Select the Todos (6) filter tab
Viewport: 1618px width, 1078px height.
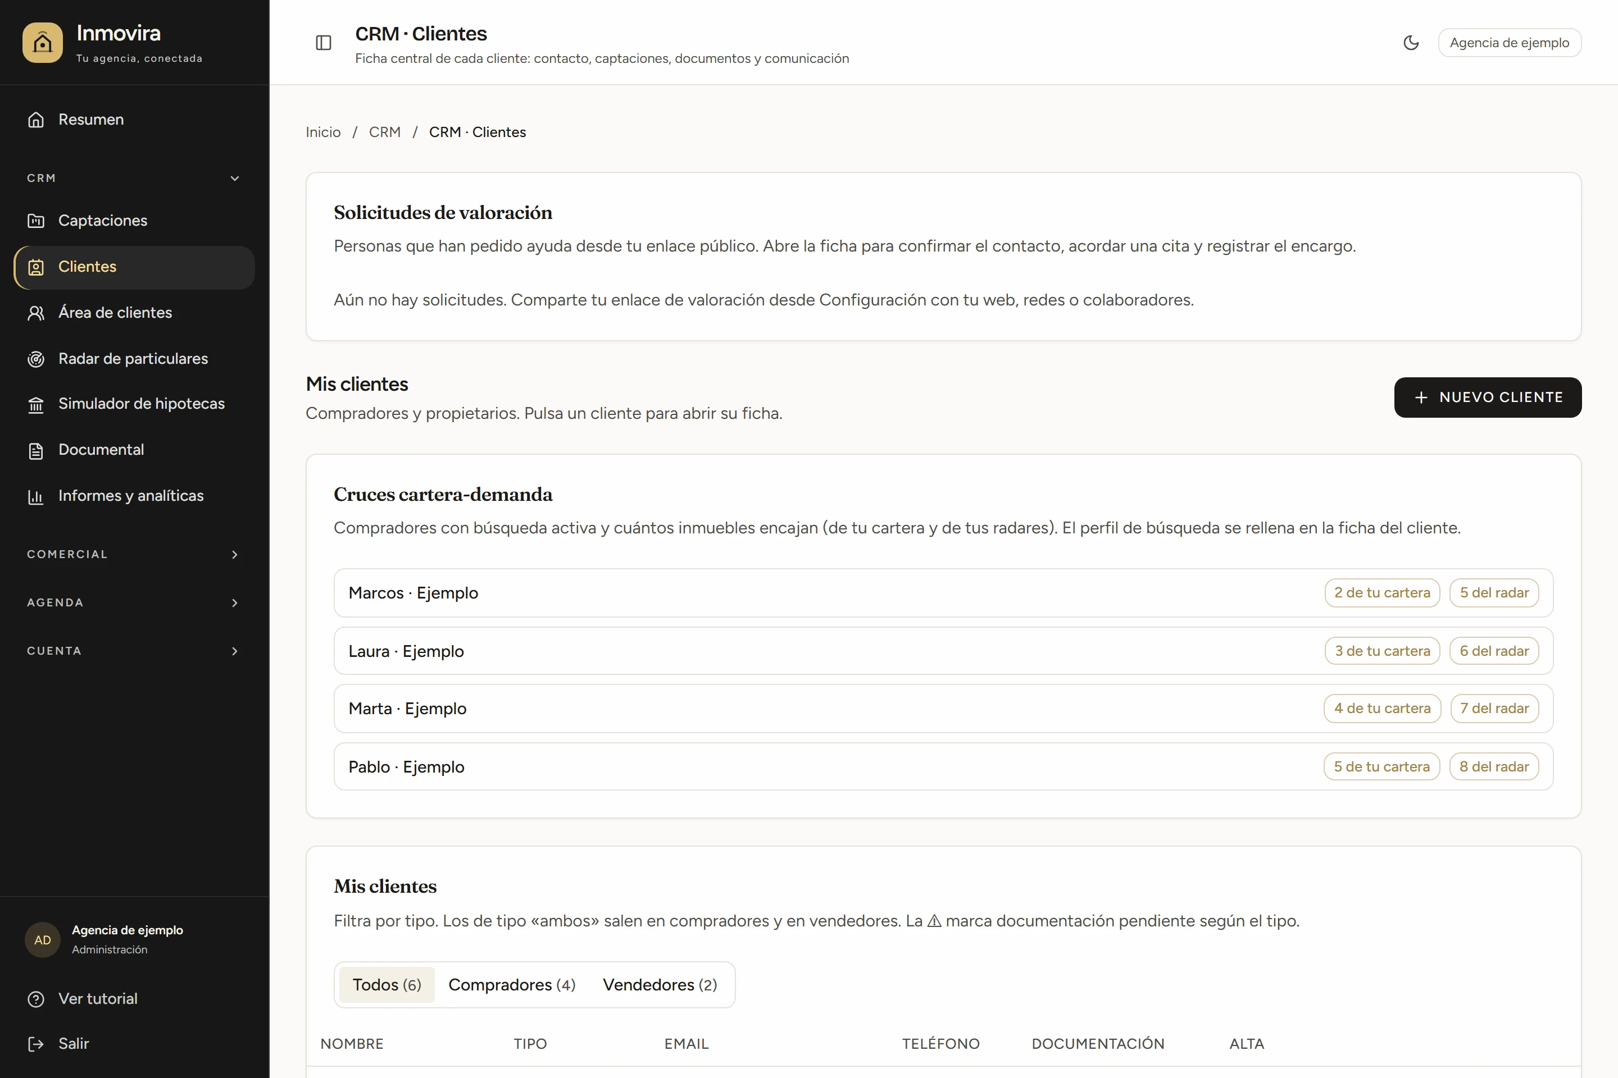click(387, 984)
